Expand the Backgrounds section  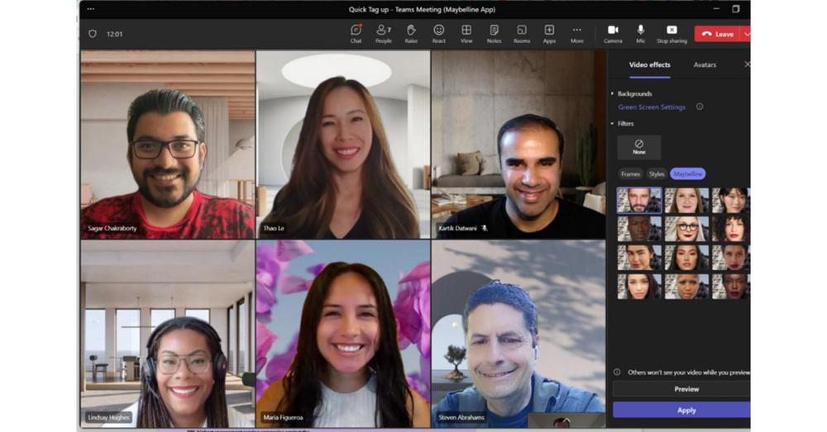pos(632,94)
